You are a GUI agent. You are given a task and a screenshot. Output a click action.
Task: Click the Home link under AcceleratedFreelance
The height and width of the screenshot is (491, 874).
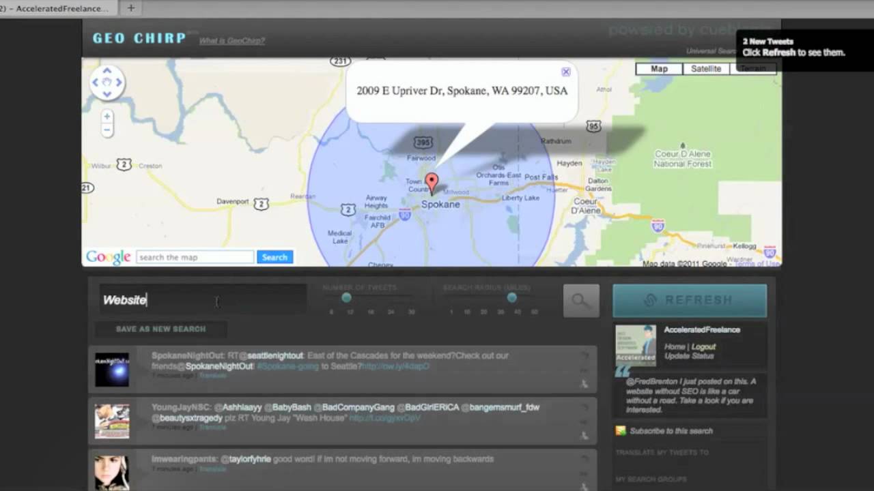(x=675, y=346)
